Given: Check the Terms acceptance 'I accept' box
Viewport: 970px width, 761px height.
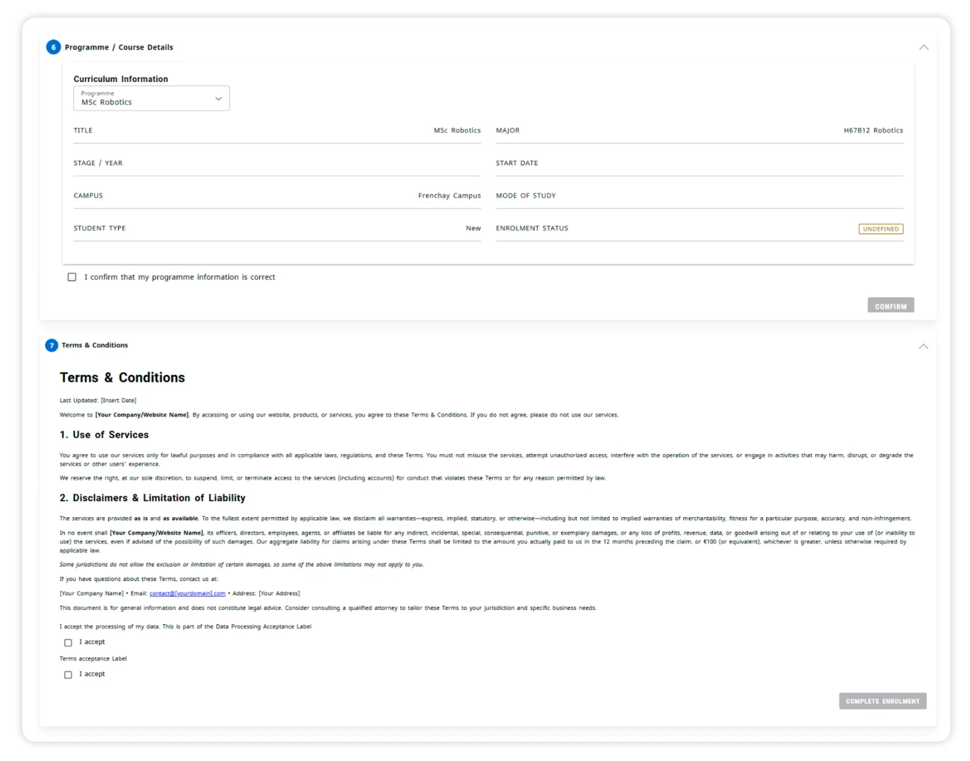Looking at the screenshot, I should pyautogui.click(x=68, y=675).
